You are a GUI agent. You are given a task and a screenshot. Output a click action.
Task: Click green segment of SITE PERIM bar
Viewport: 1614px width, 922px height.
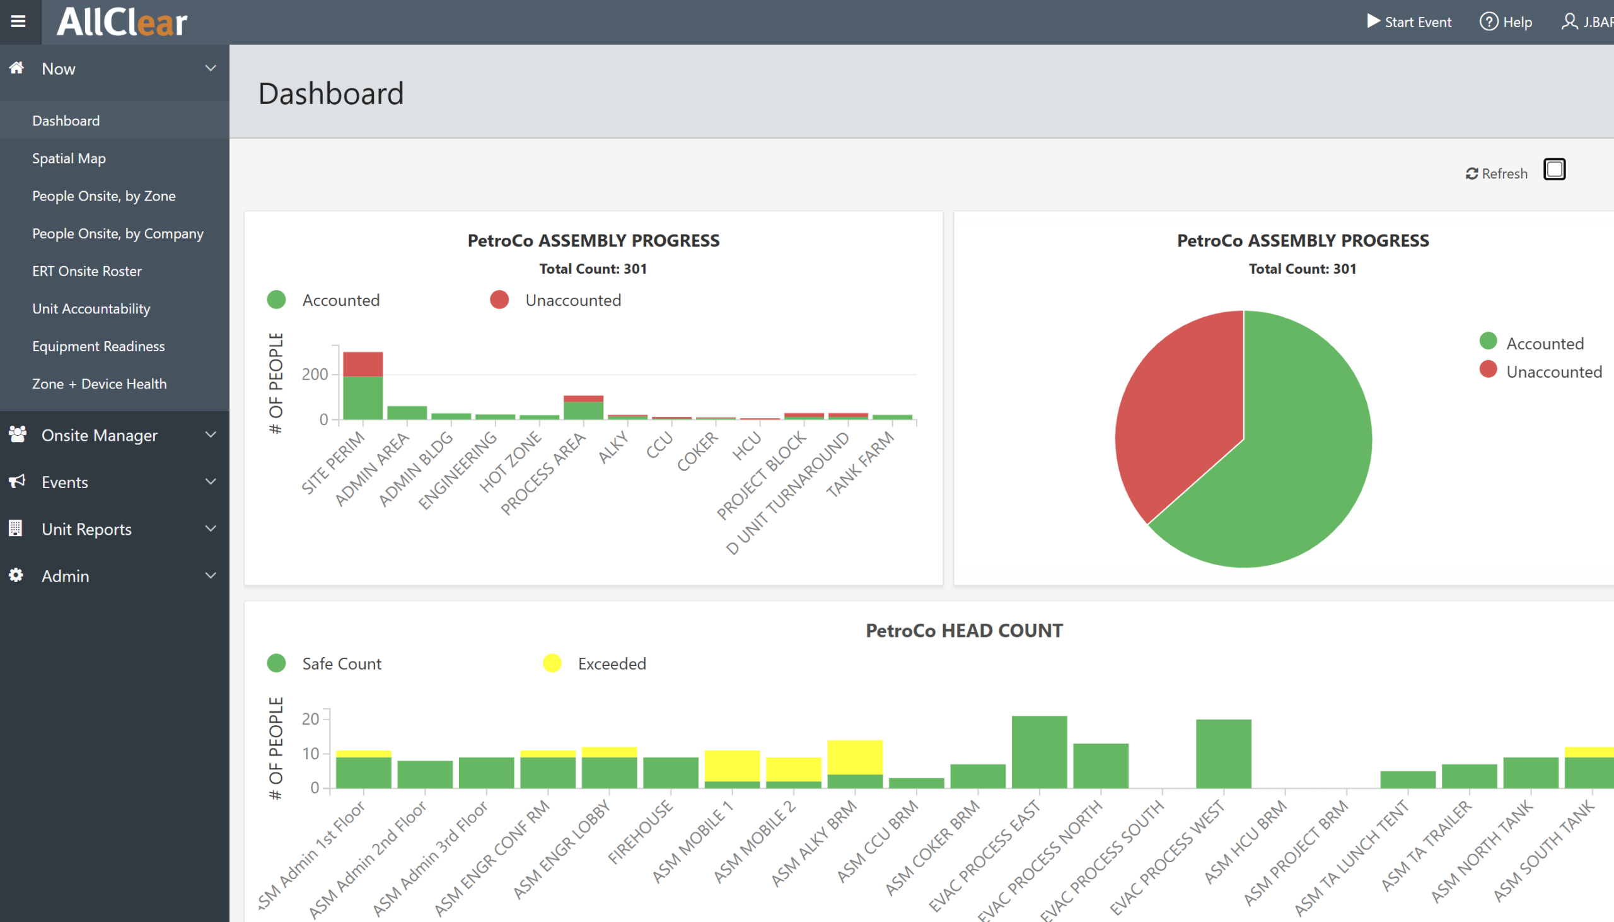(363, 398)
